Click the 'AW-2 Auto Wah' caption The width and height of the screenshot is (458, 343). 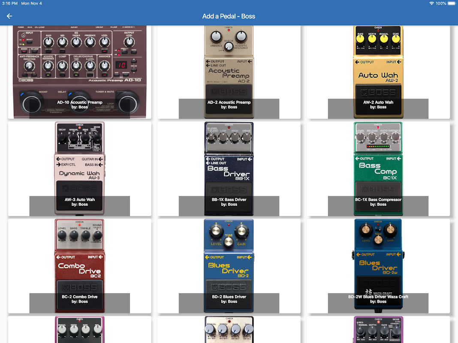[378, 102]
